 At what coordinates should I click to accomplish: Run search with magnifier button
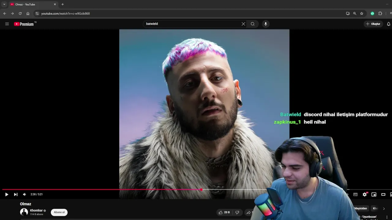253,24
